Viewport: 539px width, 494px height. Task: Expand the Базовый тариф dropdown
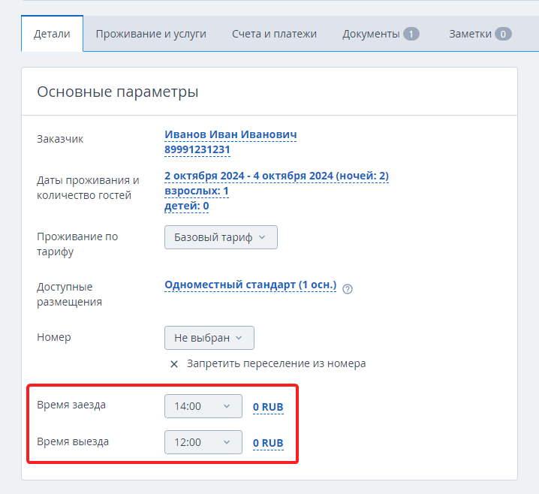click(221, 237)
